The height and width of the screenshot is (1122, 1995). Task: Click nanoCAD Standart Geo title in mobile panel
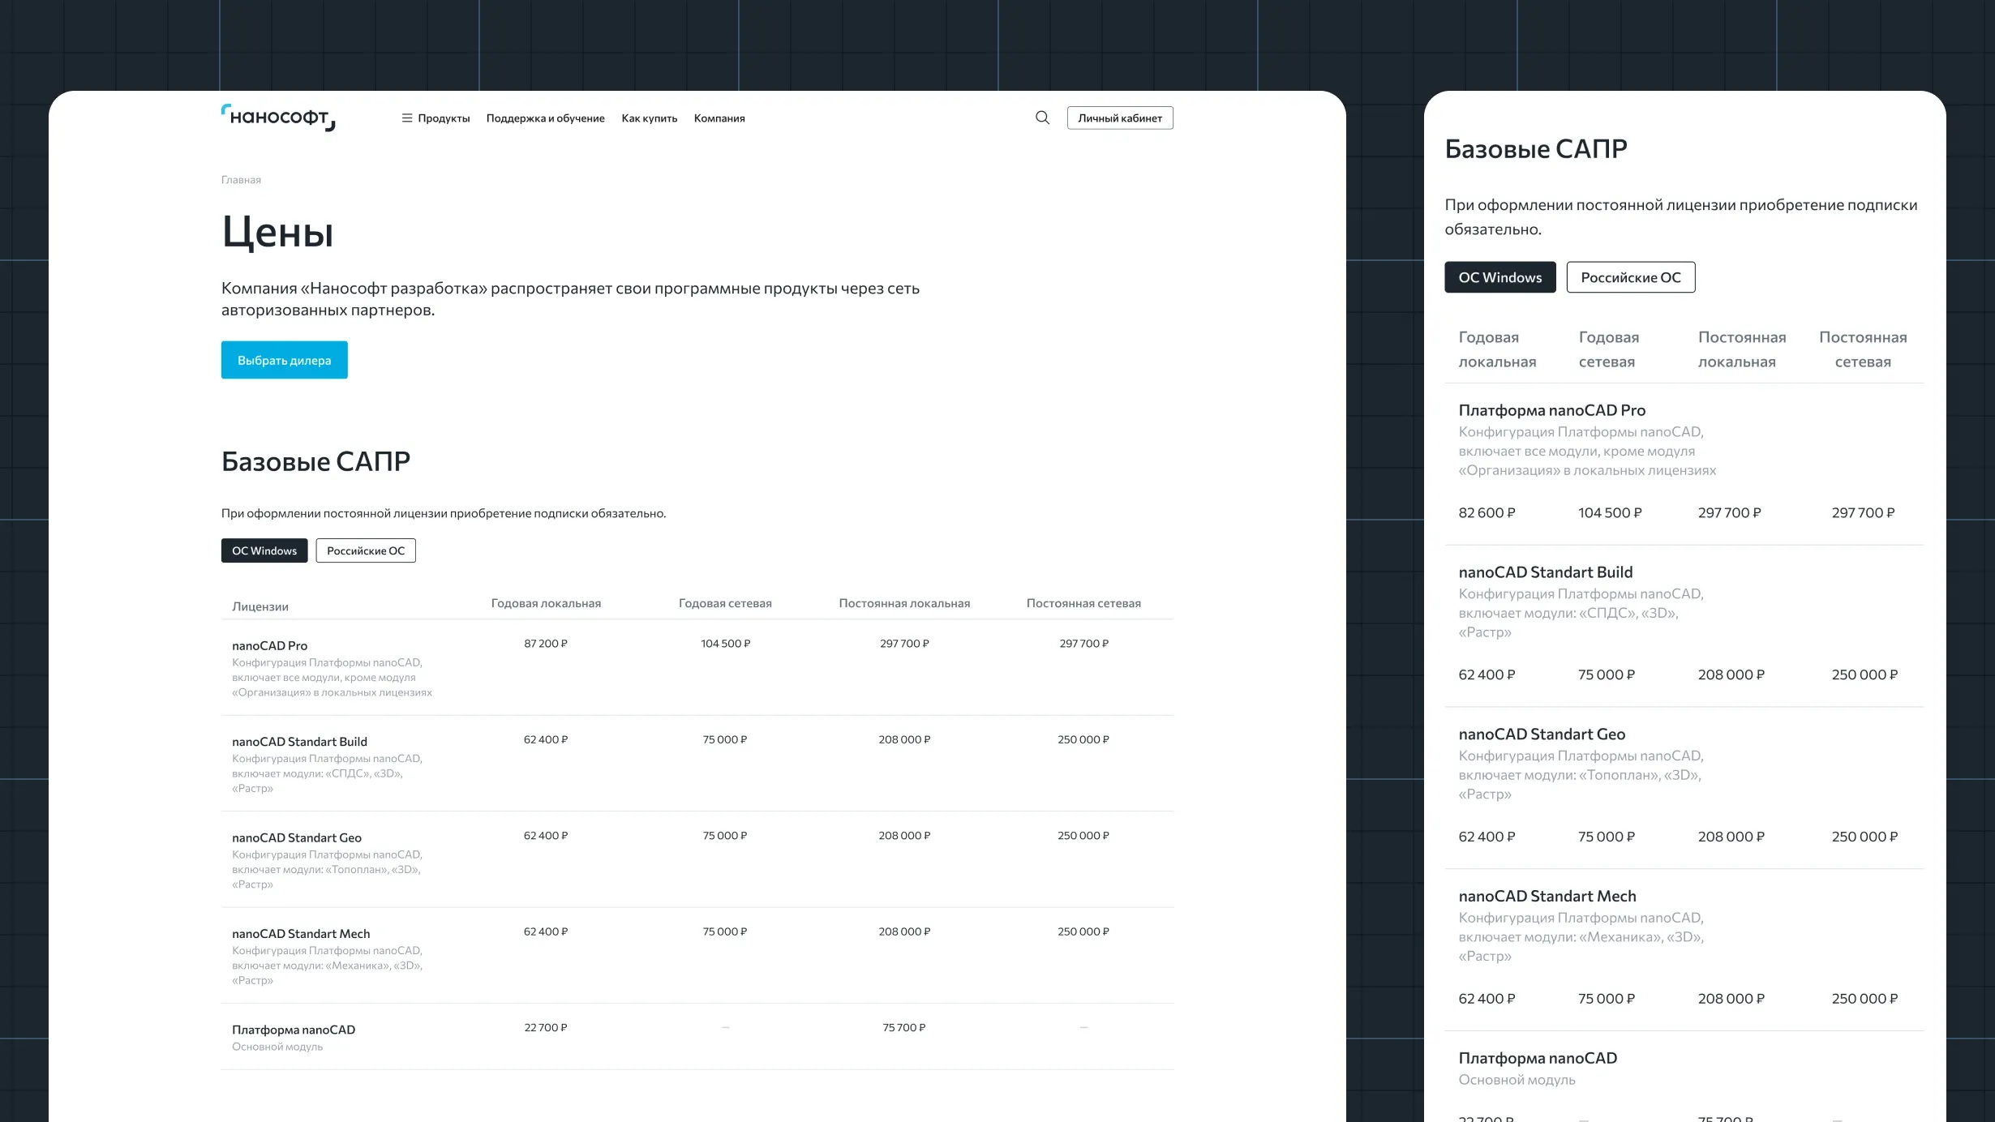click(1542, 734)
